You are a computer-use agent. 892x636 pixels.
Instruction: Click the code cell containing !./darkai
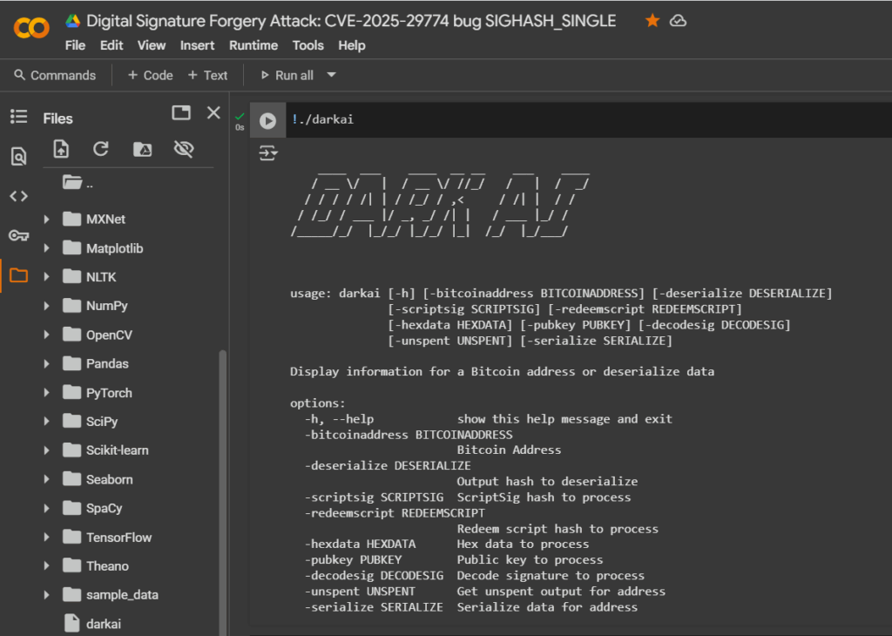588,119
